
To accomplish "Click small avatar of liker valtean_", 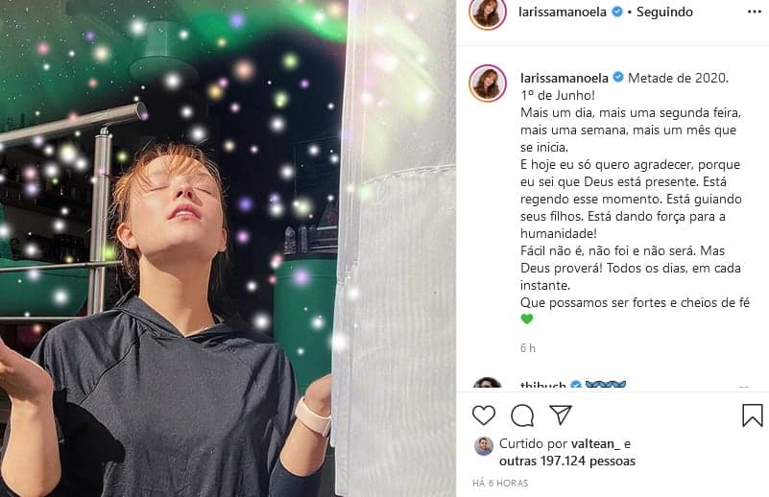I will click(x=484, y=446).
